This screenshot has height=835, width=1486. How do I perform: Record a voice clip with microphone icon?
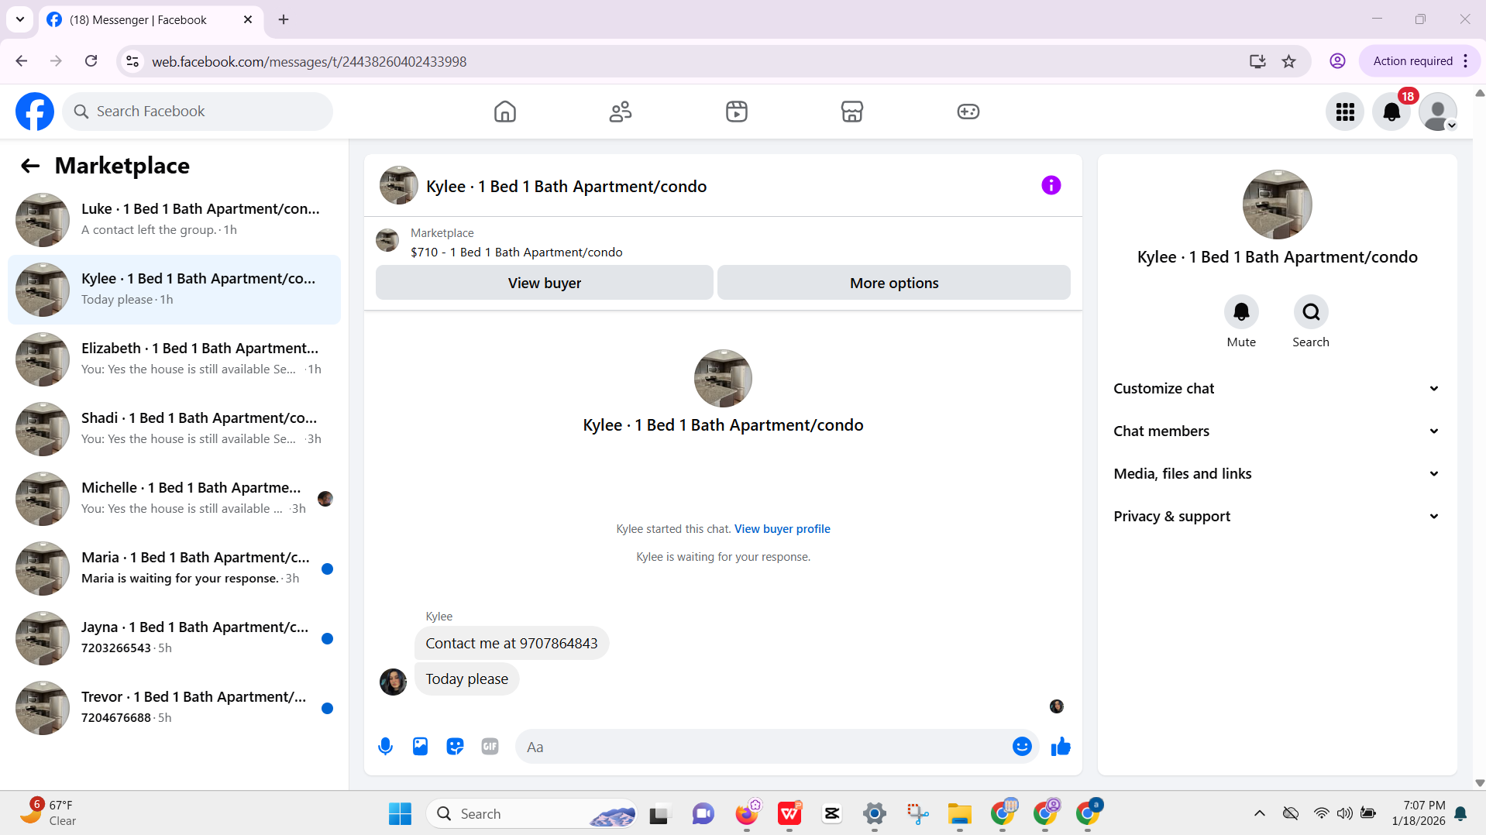click(x=385, y=747)
